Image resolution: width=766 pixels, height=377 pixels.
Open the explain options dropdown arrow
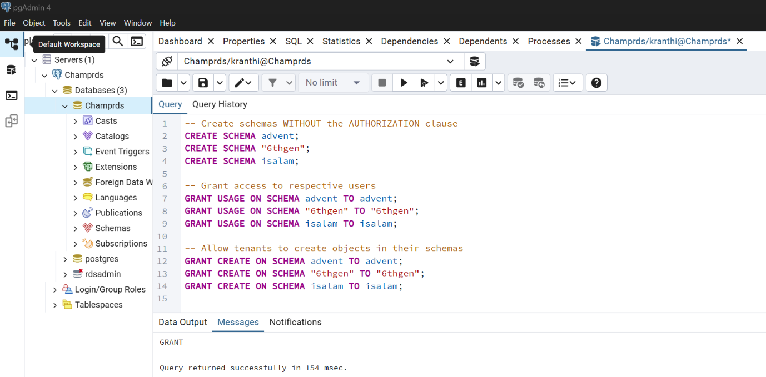(499, 83)
